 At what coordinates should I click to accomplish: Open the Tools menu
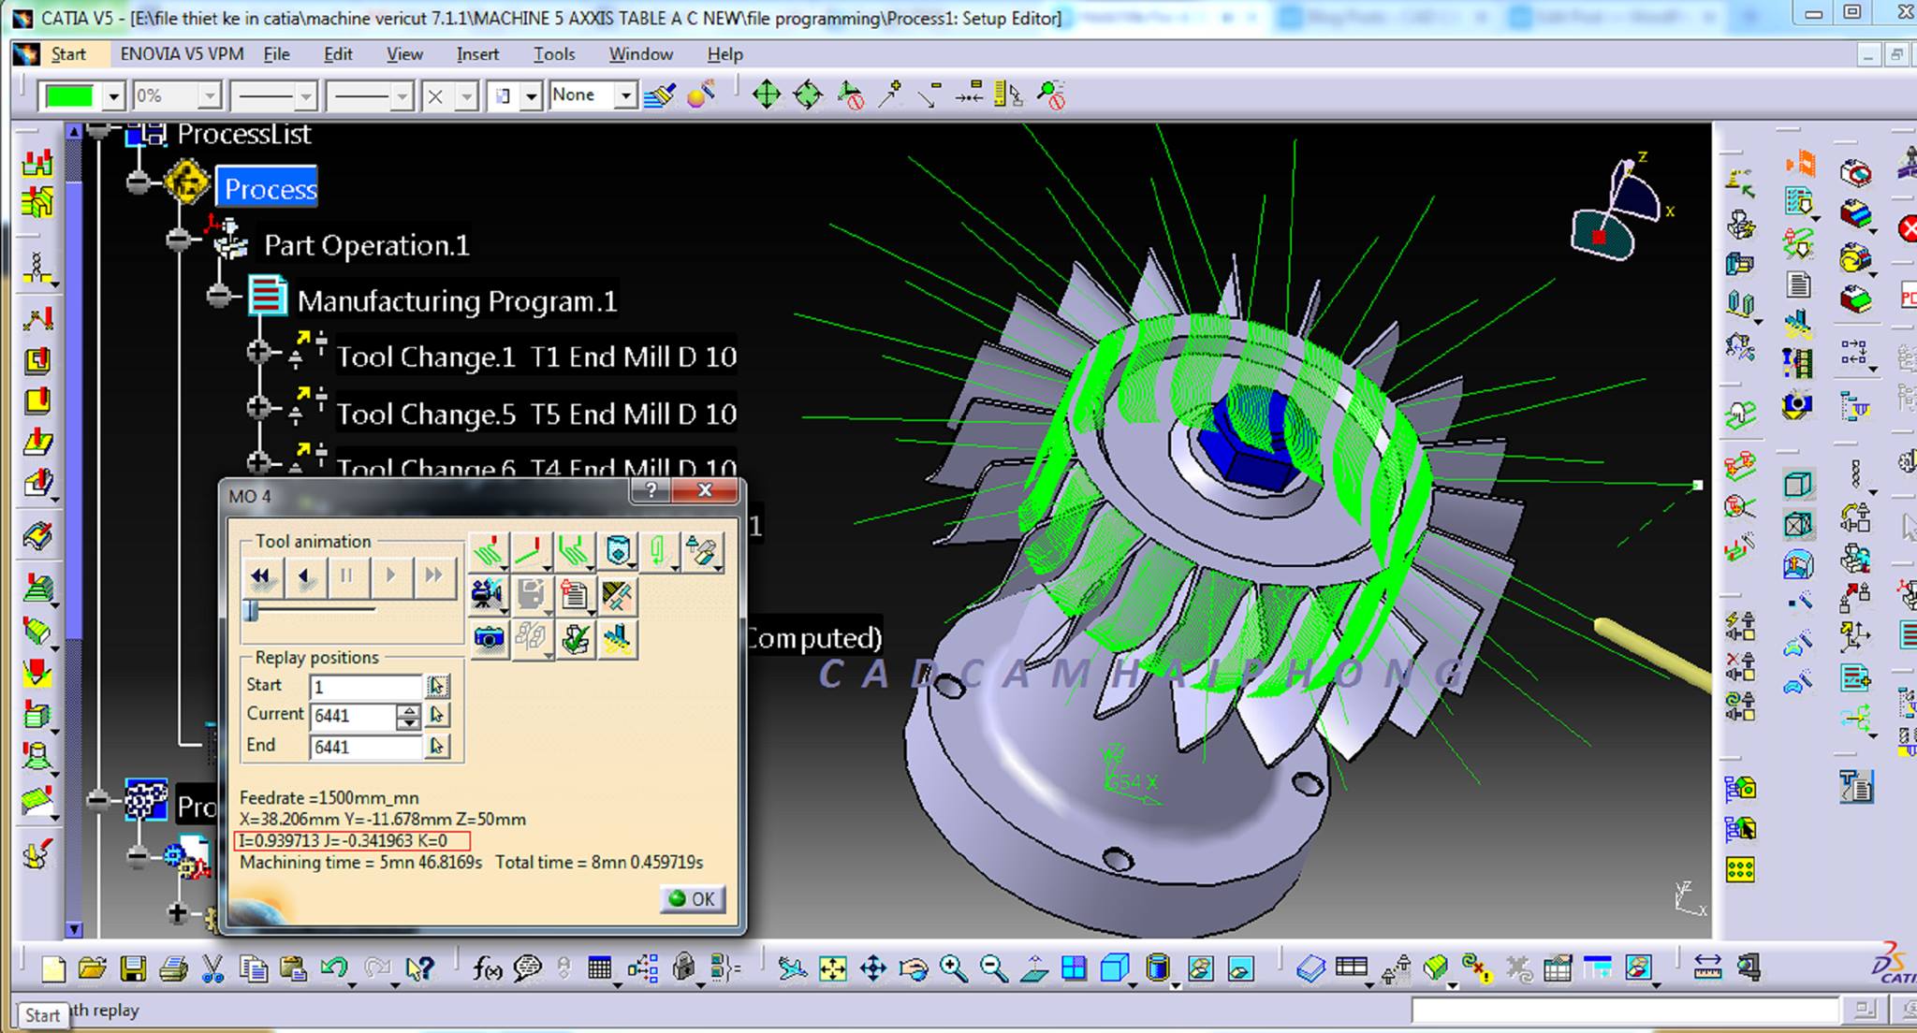pyautogui.click(x=554, y=54)
